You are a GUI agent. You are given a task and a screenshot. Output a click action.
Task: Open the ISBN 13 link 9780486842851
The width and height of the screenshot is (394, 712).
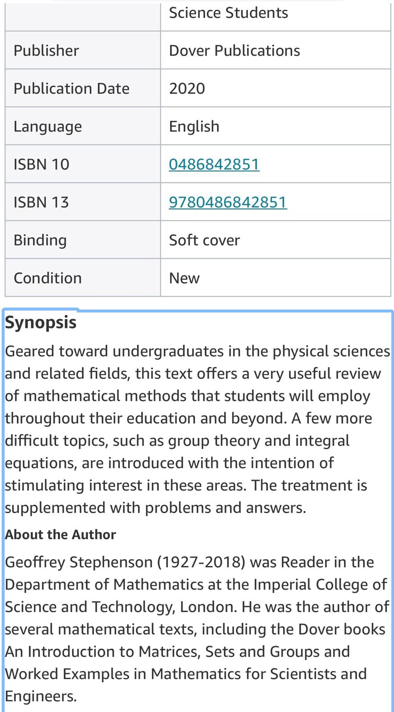pyautogui.click(x=227, y=202)
